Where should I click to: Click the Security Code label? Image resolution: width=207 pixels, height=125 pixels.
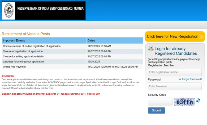(157, 95)
